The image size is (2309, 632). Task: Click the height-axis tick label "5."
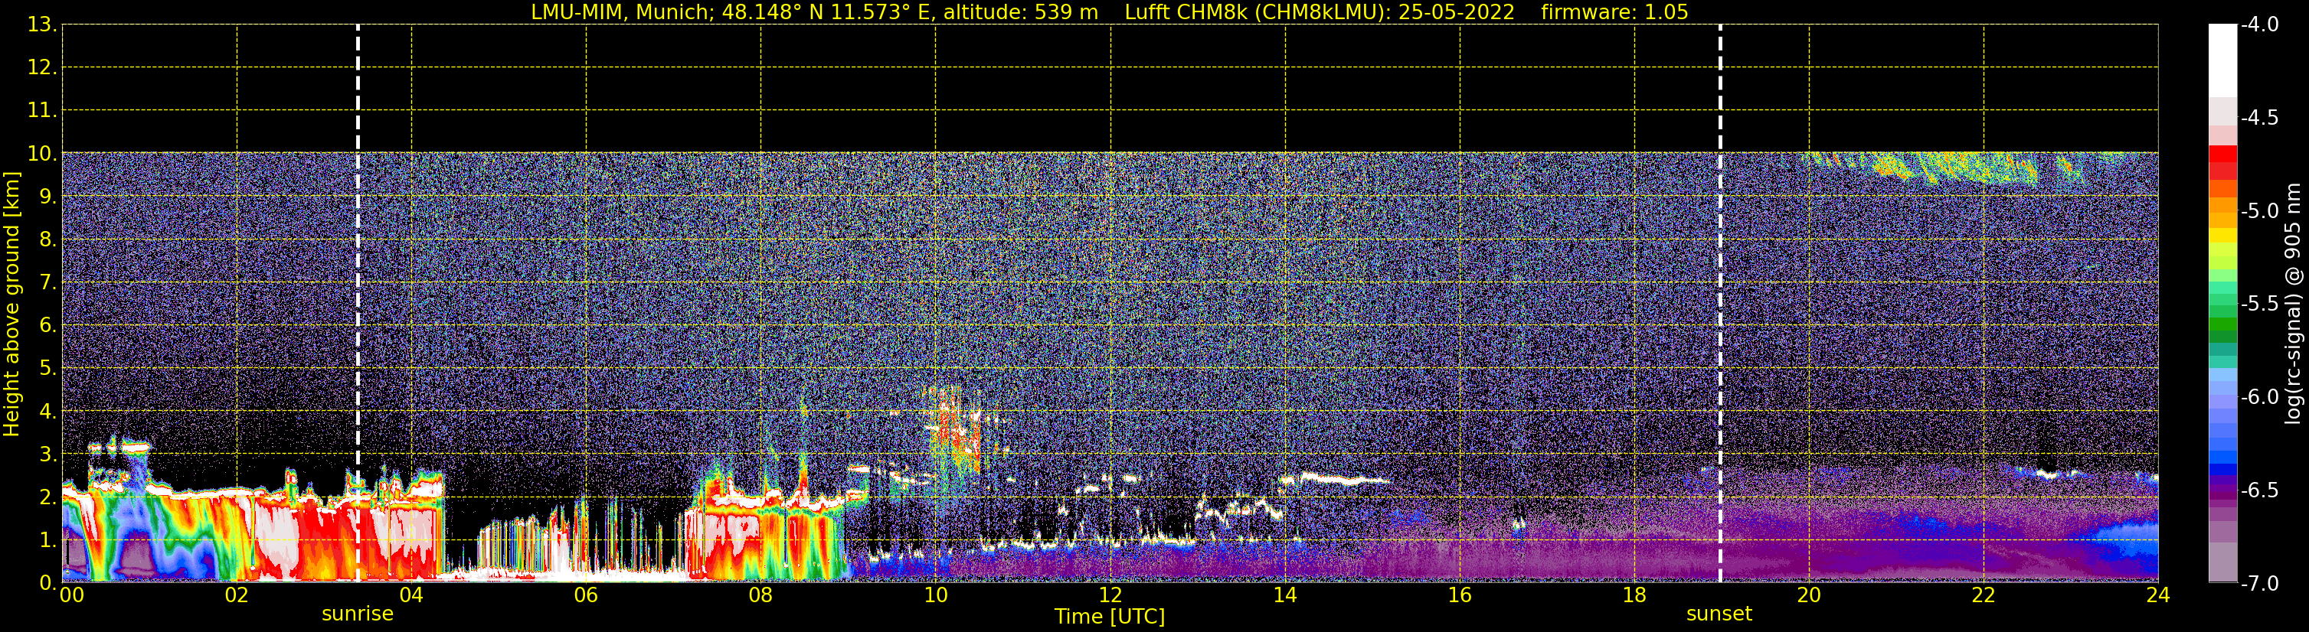(47, 369)
